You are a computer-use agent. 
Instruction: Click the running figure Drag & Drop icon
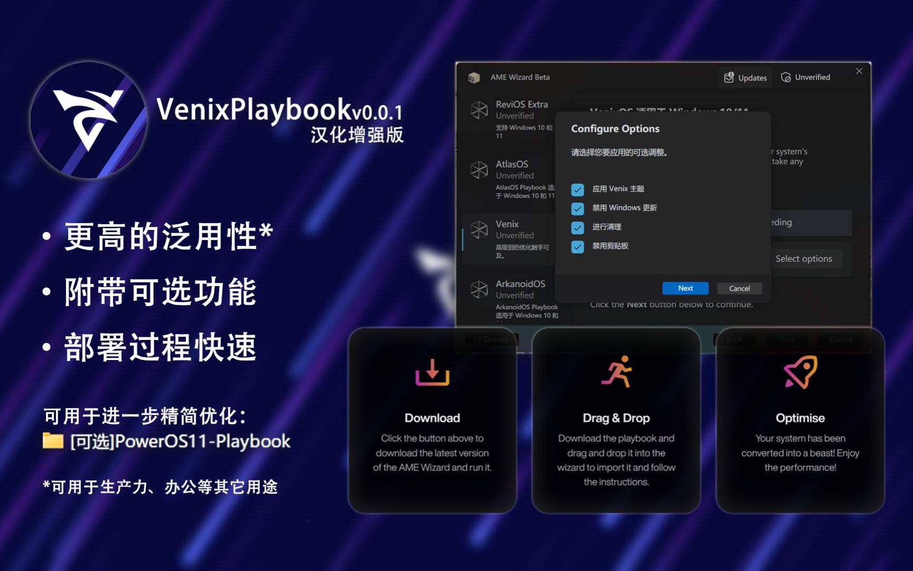click(x=617, y=372)
